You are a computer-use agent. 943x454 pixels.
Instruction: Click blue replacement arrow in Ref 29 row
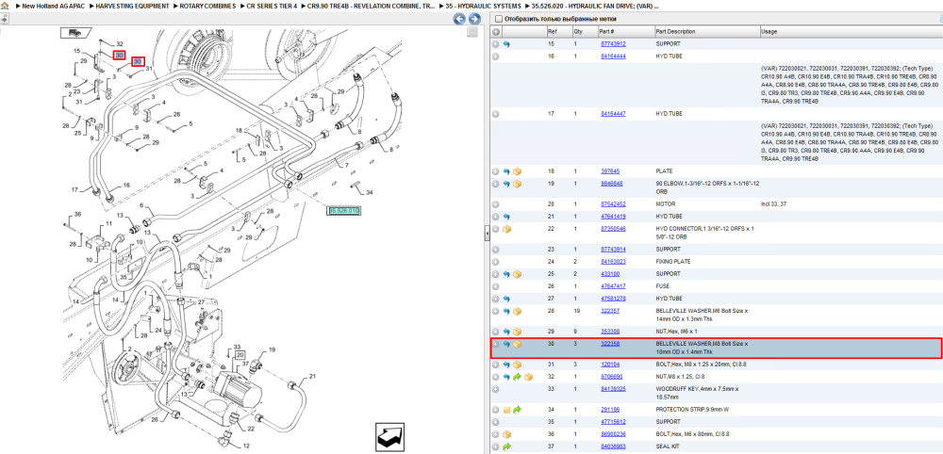507,332
